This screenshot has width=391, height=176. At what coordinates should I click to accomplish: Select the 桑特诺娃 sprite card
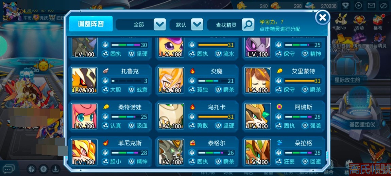tap(111, 116)
